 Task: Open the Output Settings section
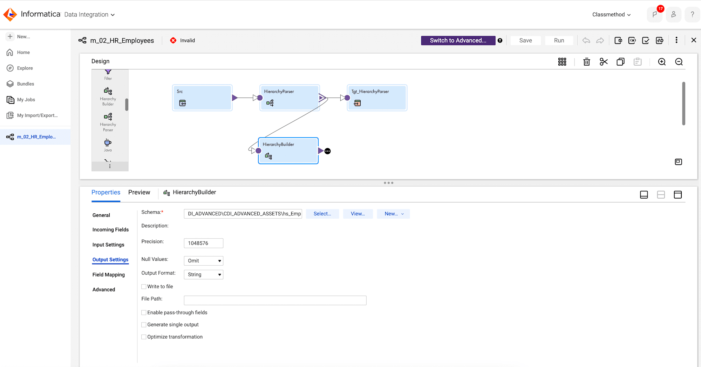click(110, 260)
